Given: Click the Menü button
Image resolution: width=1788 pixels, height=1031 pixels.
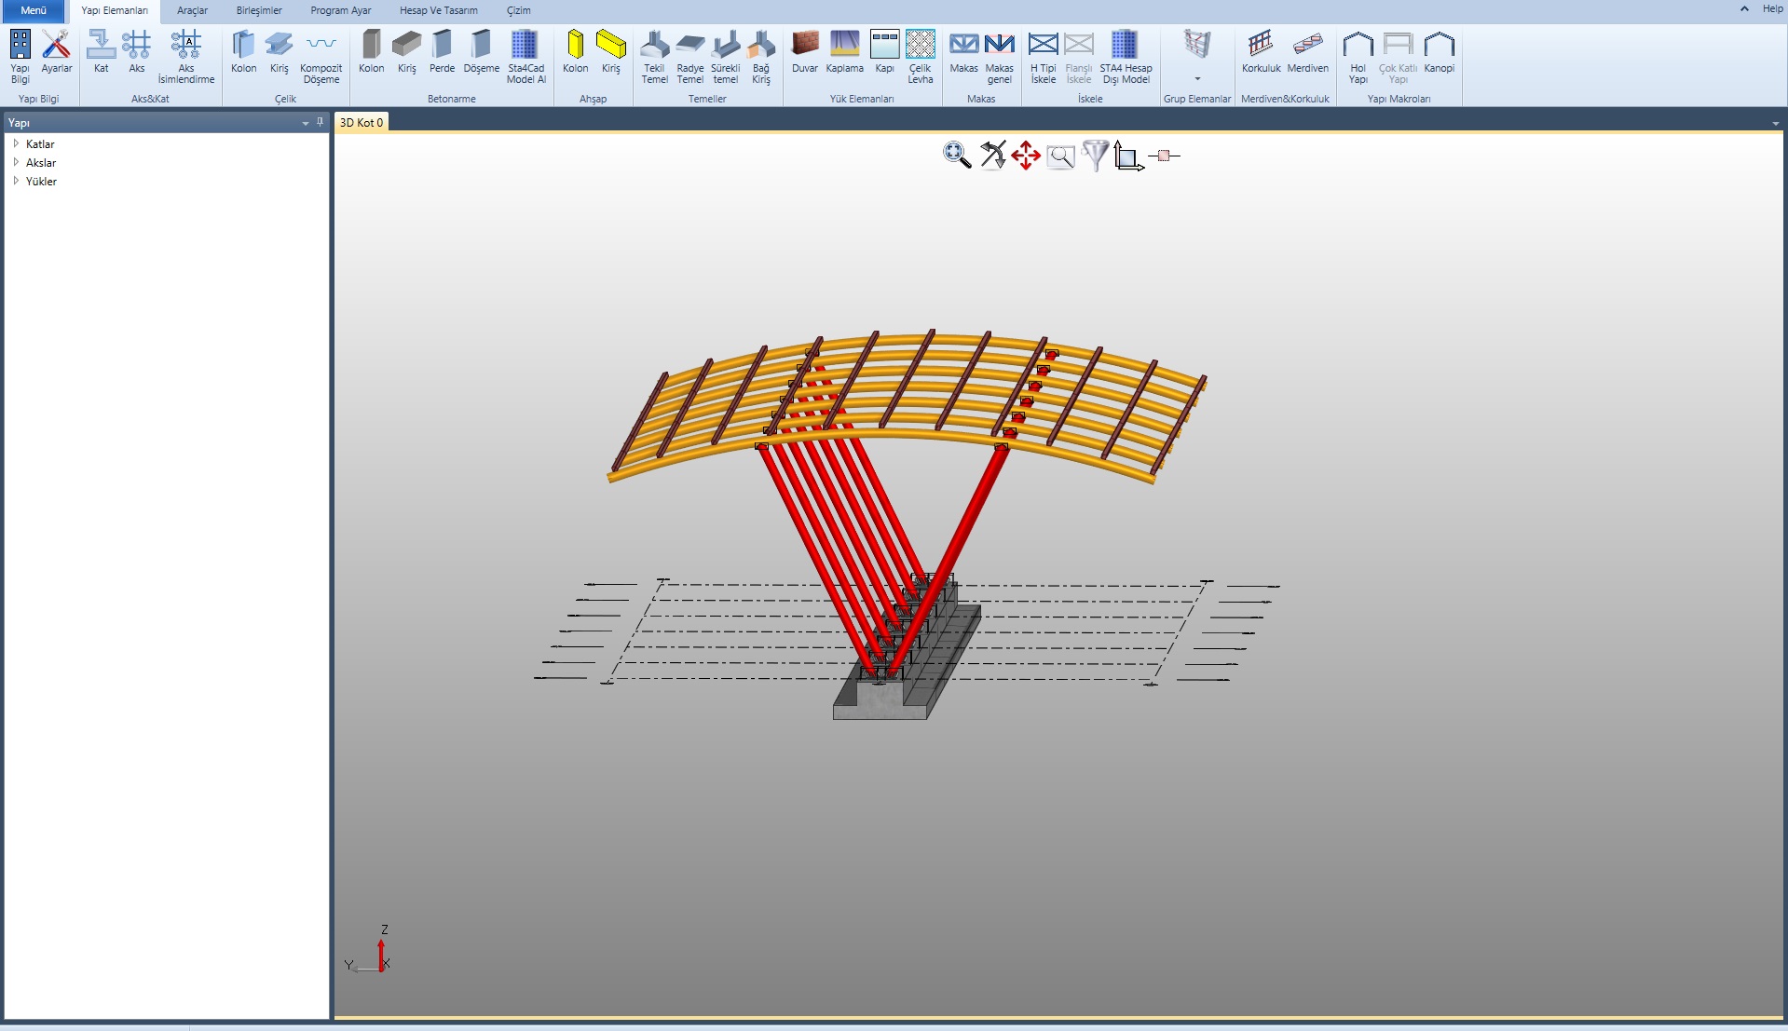Looking at the screenshot, I should tap(34, 10).
